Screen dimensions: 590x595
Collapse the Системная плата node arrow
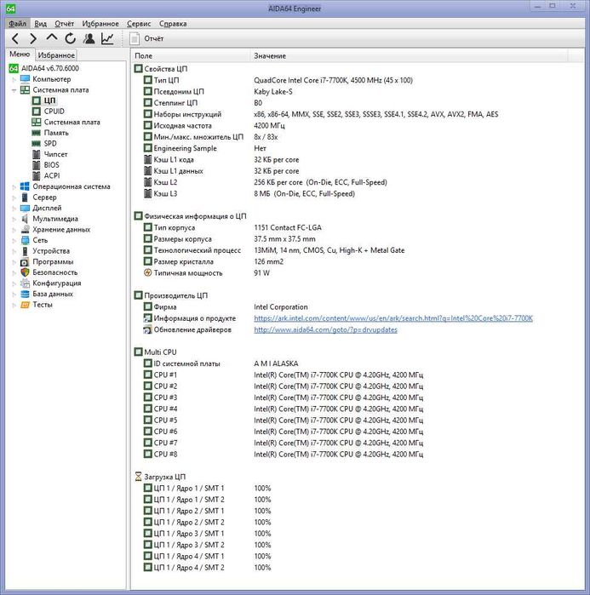point(14,90)
